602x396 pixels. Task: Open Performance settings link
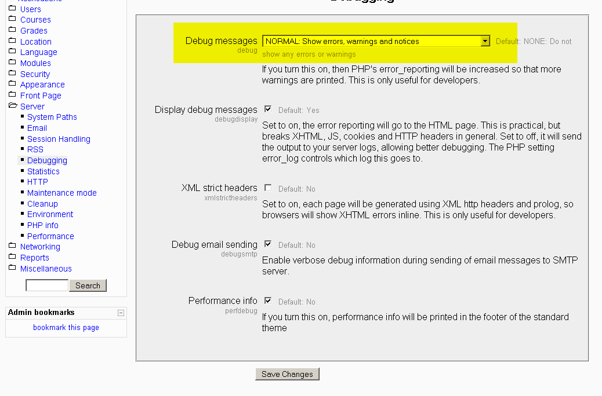50,236
